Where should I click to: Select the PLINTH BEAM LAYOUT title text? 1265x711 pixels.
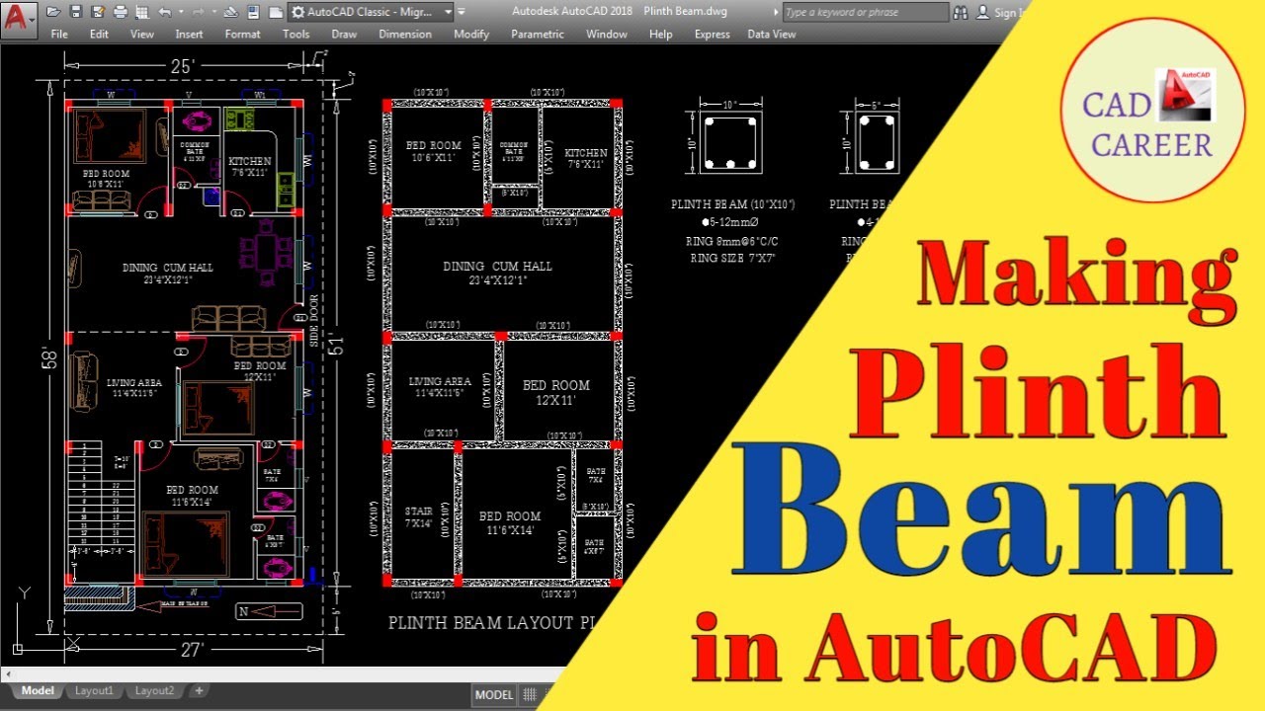point(494,623)
